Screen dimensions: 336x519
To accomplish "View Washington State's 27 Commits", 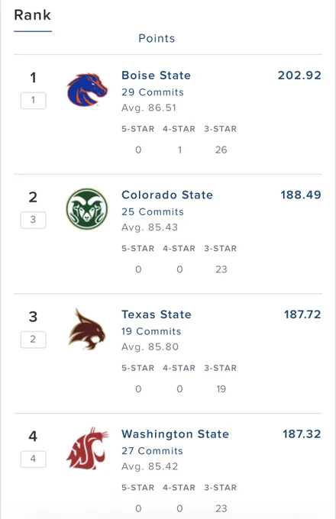I will coord(152,451).
